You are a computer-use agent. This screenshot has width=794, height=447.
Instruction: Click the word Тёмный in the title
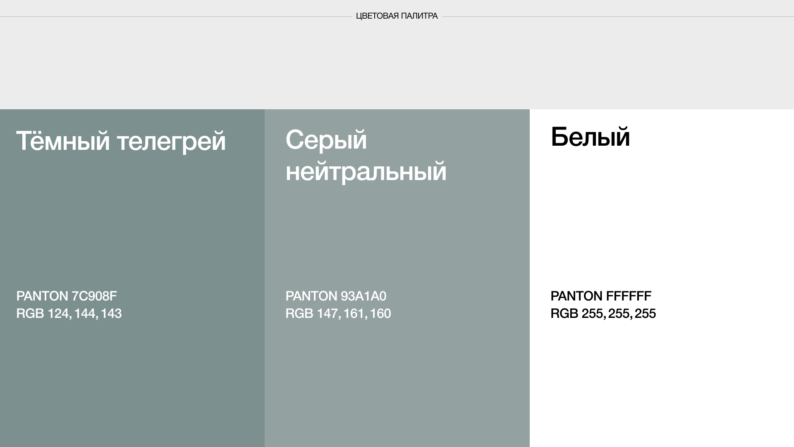tap(62, 141)
